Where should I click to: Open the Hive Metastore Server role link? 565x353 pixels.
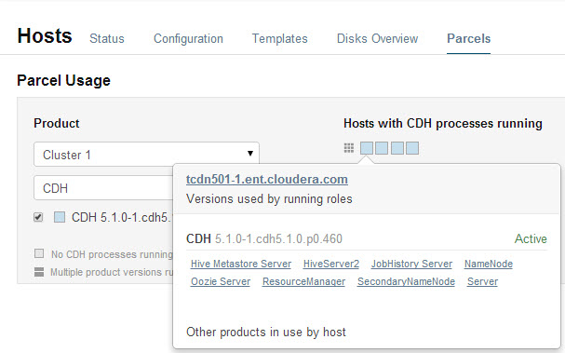coord(241,264)
